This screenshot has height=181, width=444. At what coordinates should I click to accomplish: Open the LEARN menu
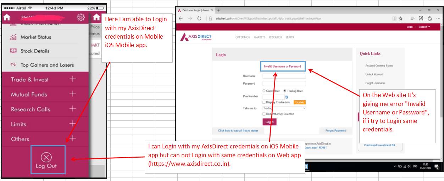coord(289,37)
